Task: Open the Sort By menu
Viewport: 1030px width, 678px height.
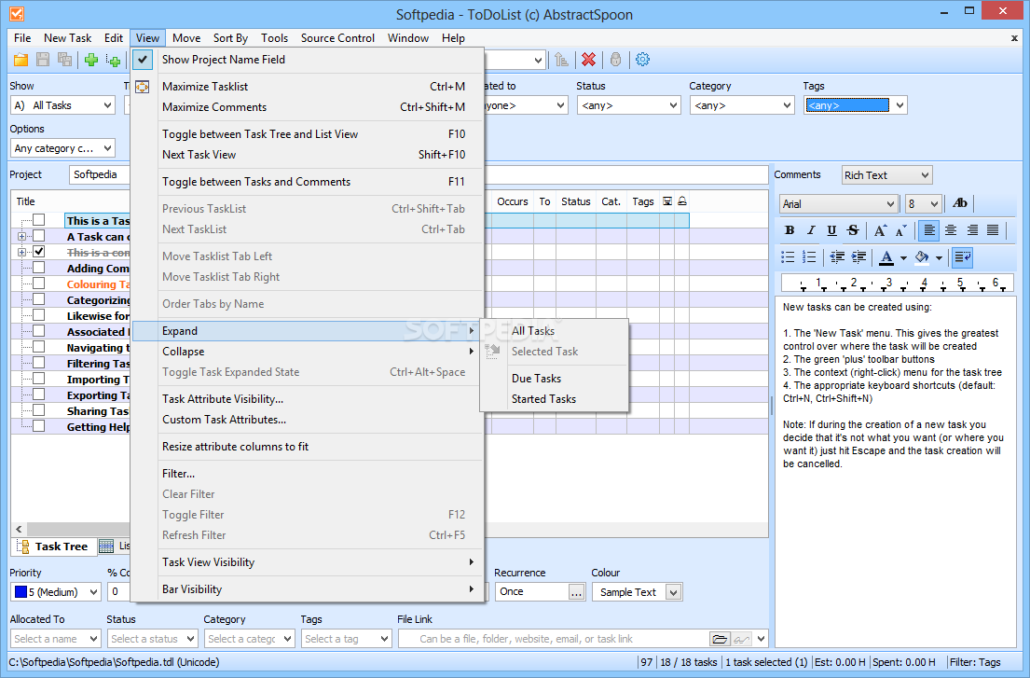Action: click(x=230, y=38)
